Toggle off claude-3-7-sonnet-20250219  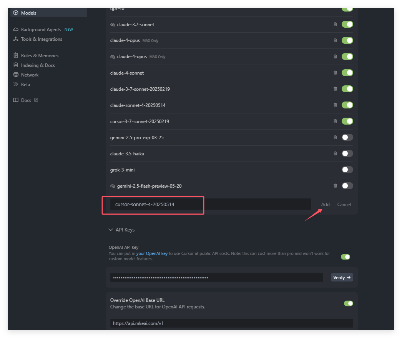347,89
